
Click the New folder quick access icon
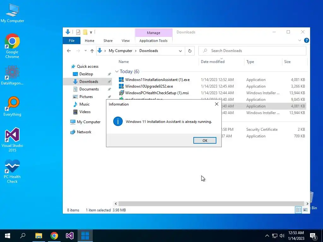click(x=85, y=32)
